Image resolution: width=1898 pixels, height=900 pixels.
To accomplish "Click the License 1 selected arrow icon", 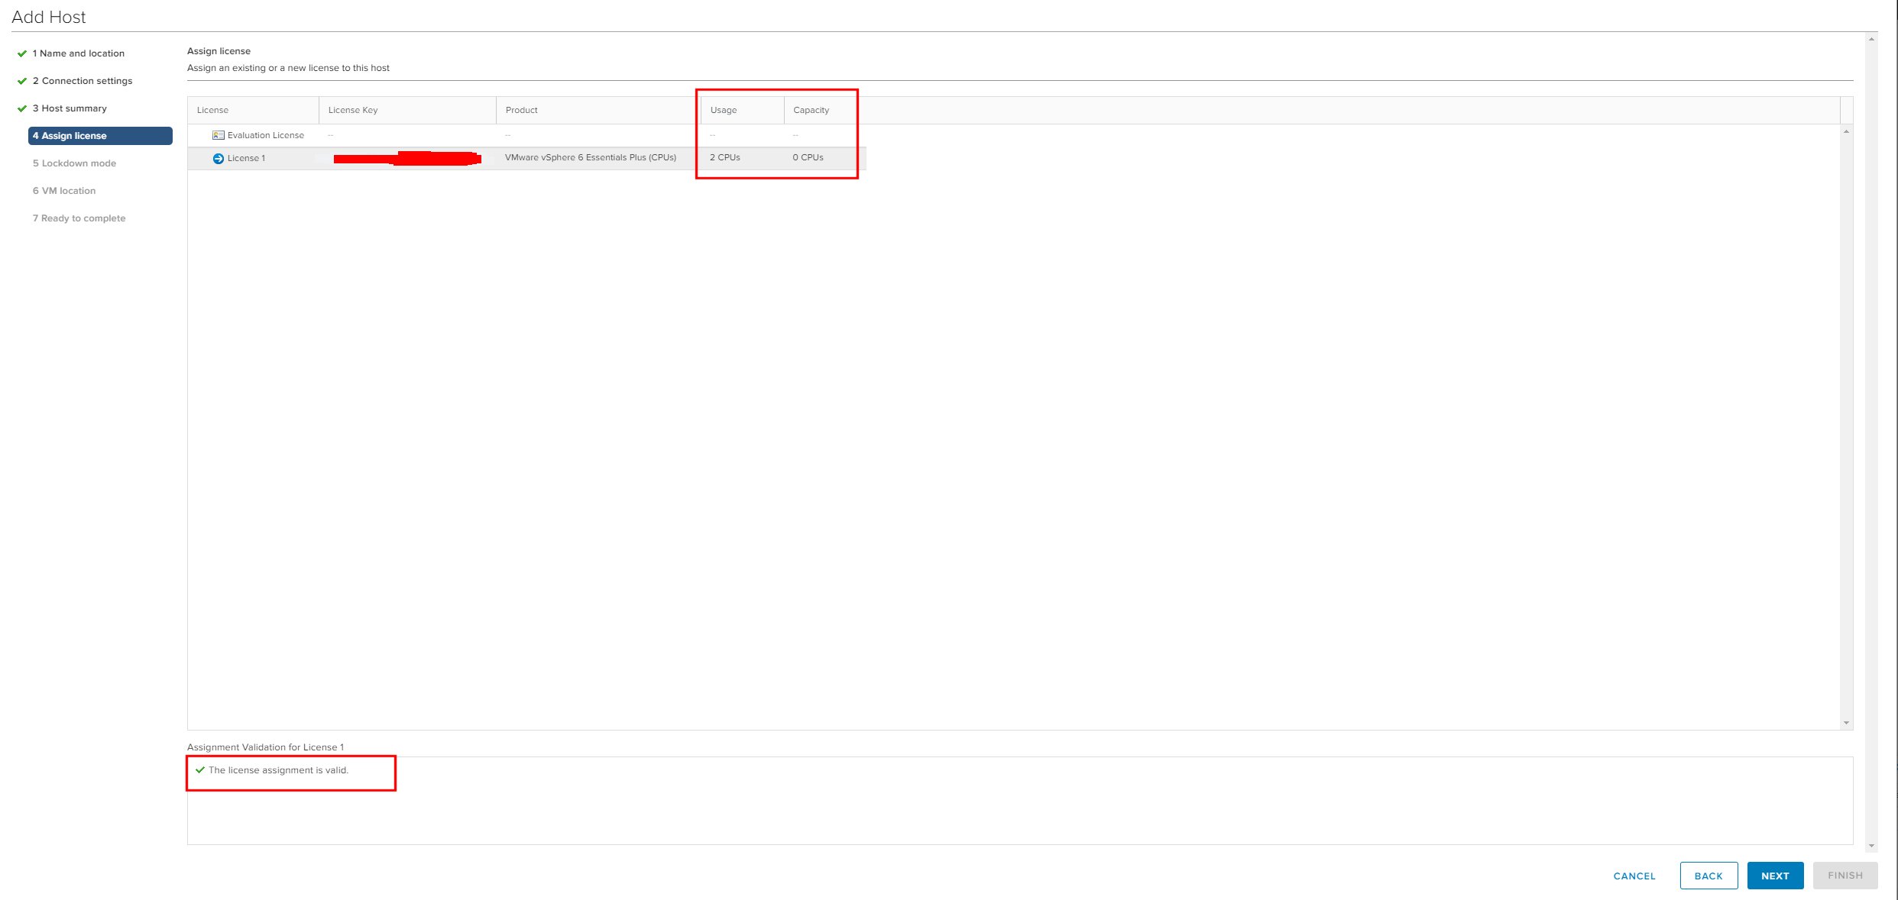I will click(218, 158).
